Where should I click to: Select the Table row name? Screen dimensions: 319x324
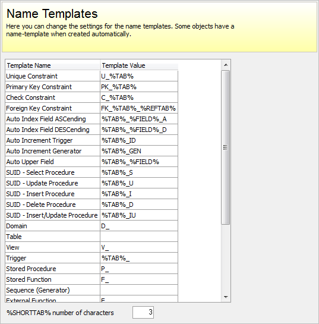(x=53, y=237)
